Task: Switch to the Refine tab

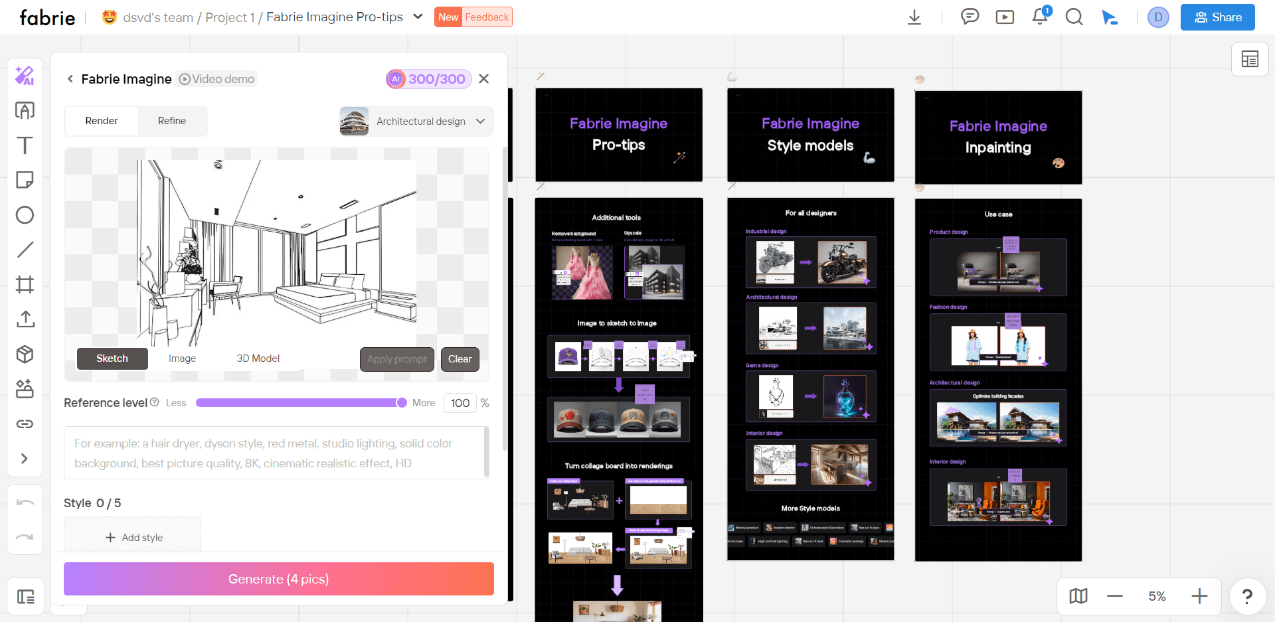Action: coord(171,121)
